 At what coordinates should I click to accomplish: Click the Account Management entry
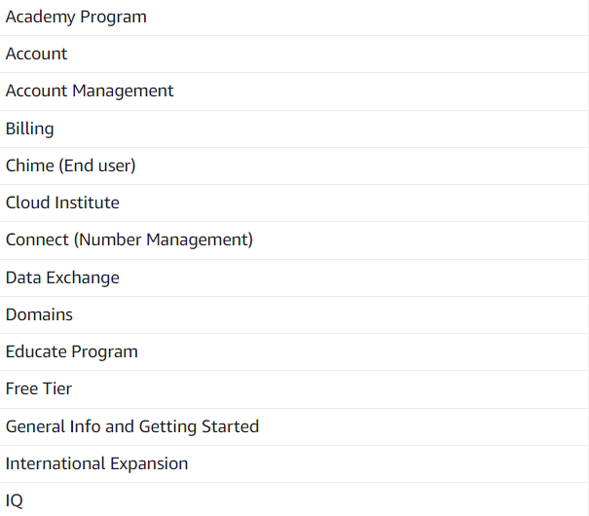pyautogui.click(x=90, y=91)
